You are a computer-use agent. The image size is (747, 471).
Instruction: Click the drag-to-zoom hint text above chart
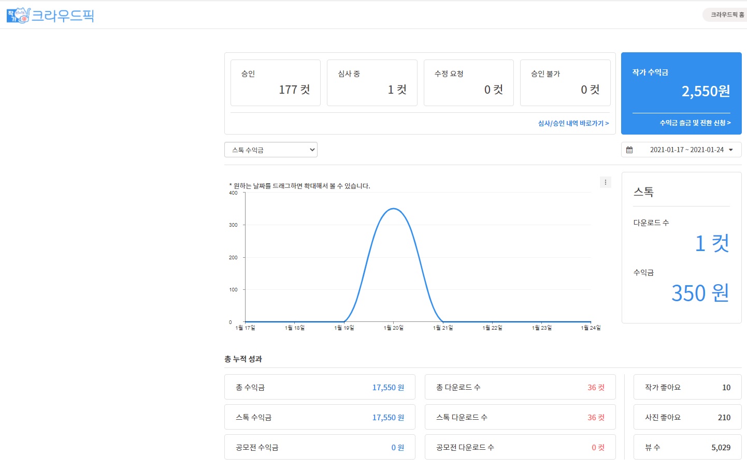point(299,186)
